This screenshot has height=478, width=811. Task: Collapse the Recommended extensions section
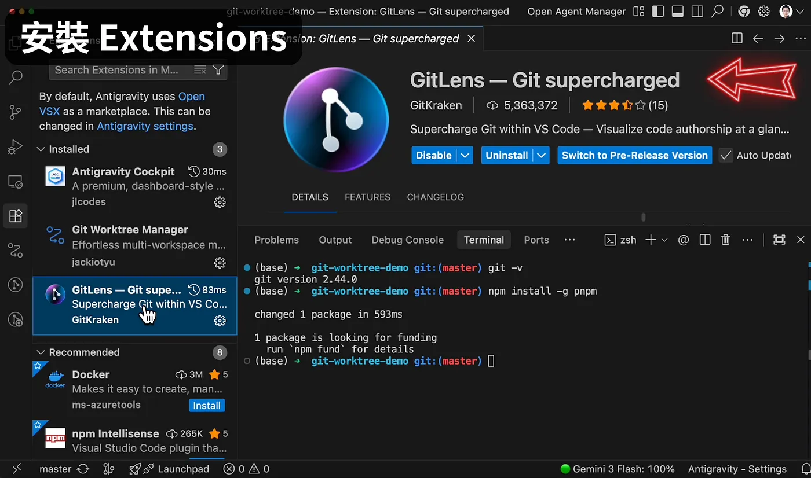[x=41, y=352]
